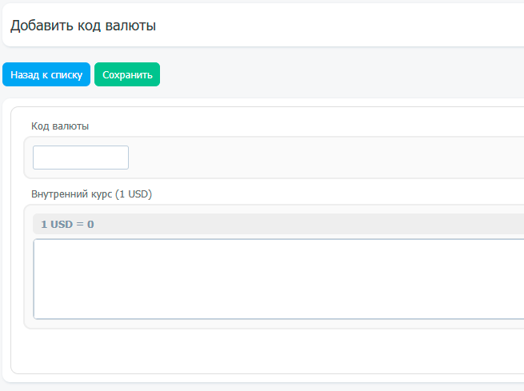The width and height of the screenshot is (524, 391).
Task: Select the "0" value in the rate header
Action: coord(90,224)
